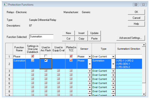150x99 pixels.
Task: Open Advanced Settings dialog
Action: click(x=131, y=38)
